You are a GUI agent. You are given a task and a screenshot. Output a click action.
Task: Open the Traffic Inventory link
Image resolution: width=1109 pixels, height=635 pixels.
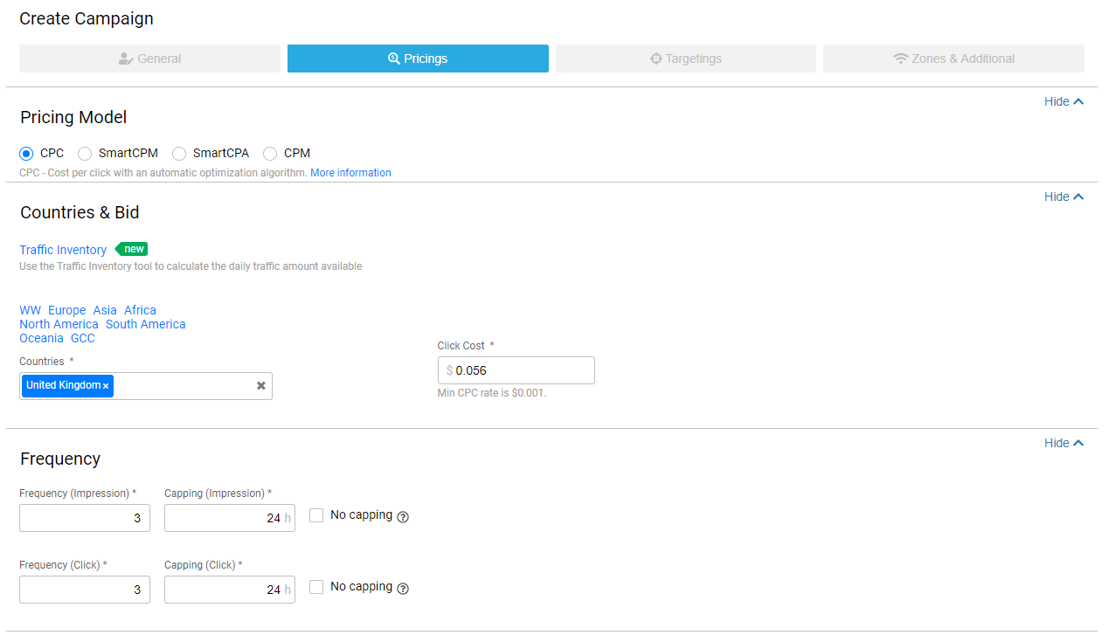[63, 250]
